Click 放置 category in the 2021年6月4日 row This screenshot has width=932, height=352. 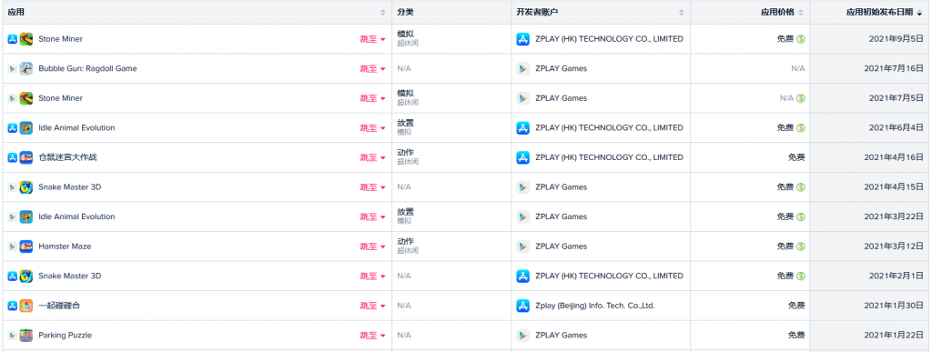click(x=405, y=123)
